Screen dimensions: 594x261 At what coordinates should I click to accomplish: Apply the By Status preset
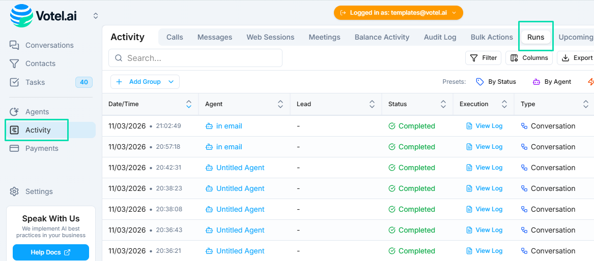pyautogui.click(x=496, y=82)
